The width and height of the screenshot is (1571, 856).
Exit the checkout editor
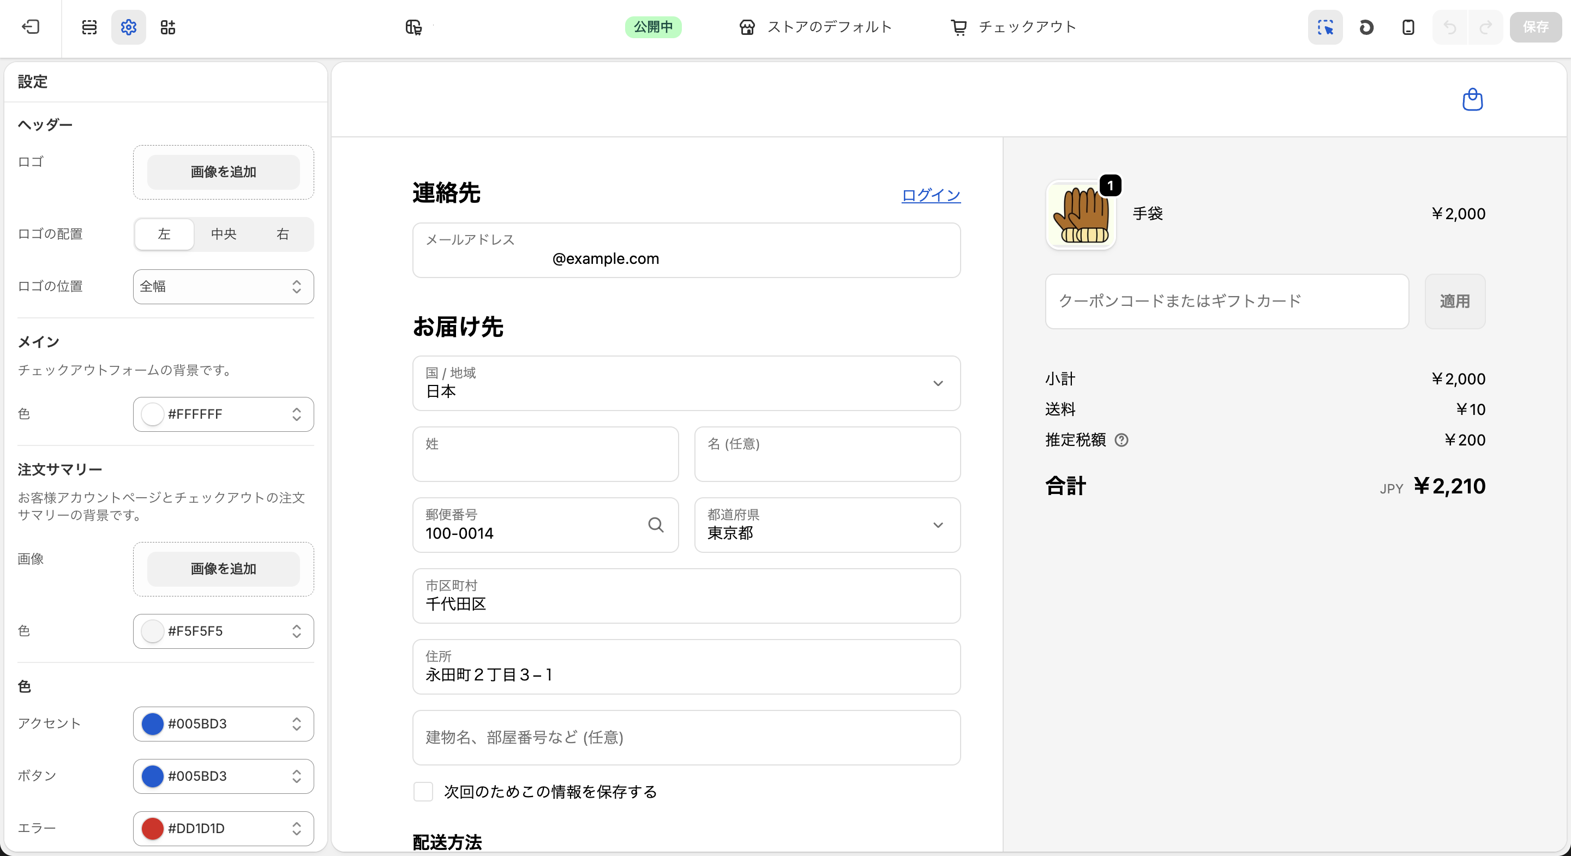[x=31, y=27]
